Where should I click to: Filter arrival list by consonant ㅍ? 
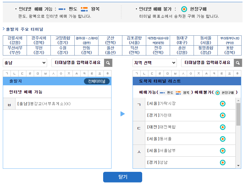pyautogui.click(x=230, y=74)
